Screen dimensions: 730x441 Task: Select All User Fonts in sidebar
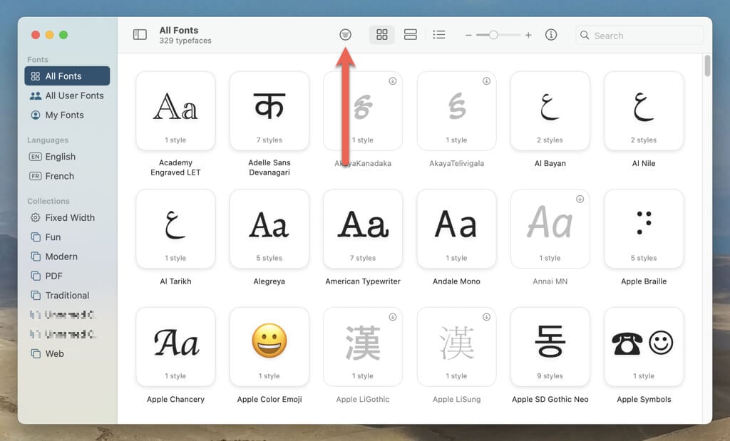67,95
